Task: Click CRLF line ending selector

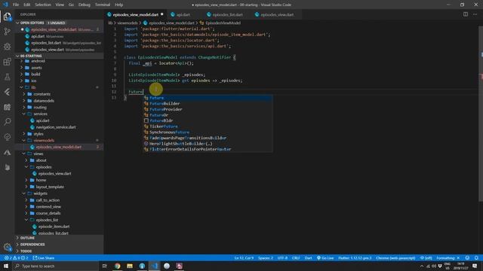Action: (x=296, y=257)
